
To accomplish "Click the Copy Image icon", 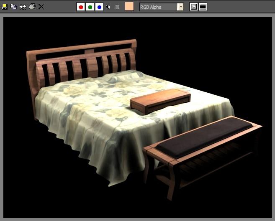I will click(x=14, y=7).
